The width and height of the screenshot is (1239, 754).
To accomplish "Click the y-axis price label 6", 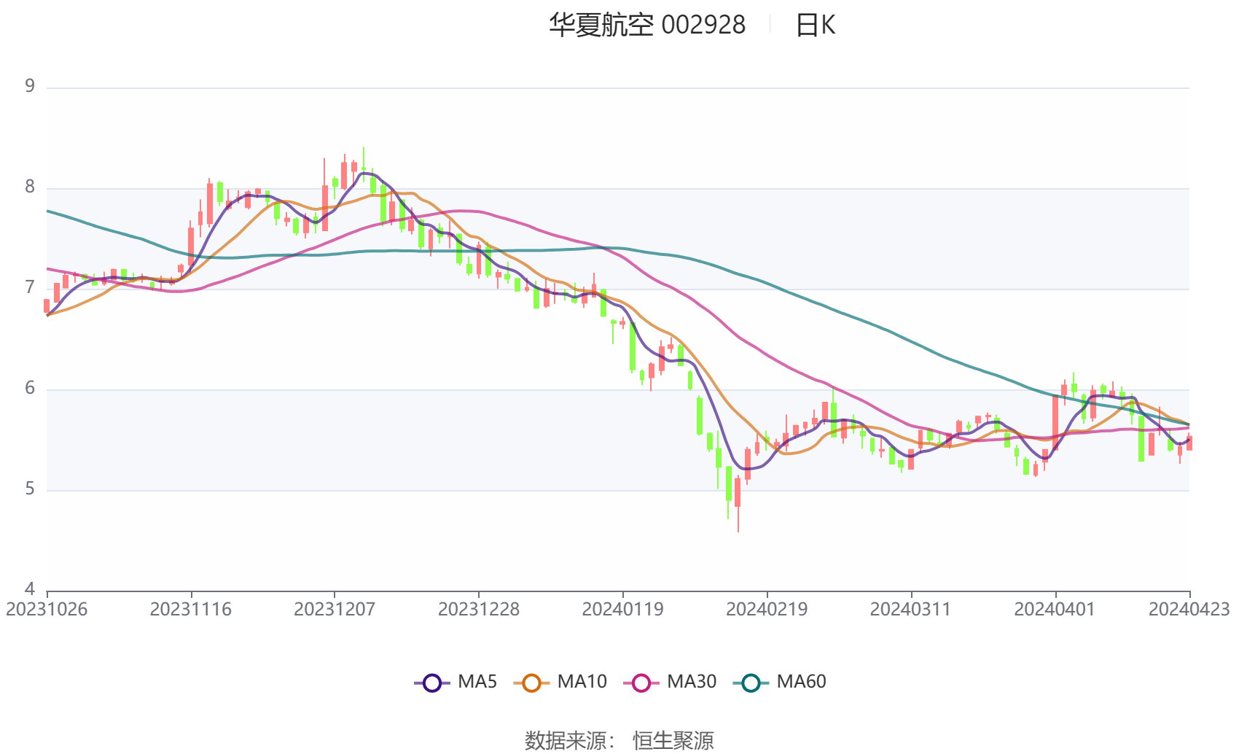I will point(30,388).
